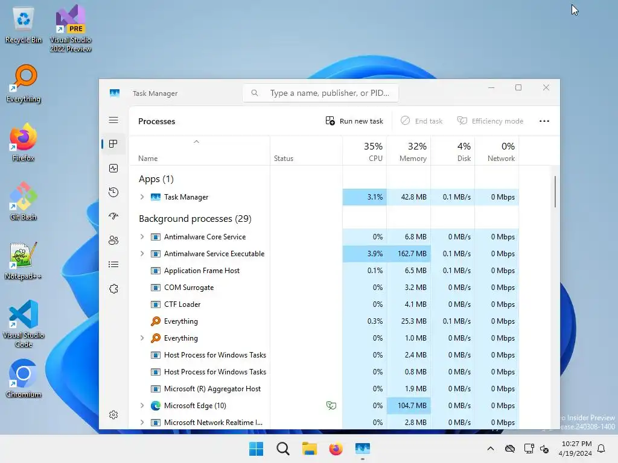Sort processes by the Name column header
This screenshot has height=463, width=618.
[x=199, y=151]
